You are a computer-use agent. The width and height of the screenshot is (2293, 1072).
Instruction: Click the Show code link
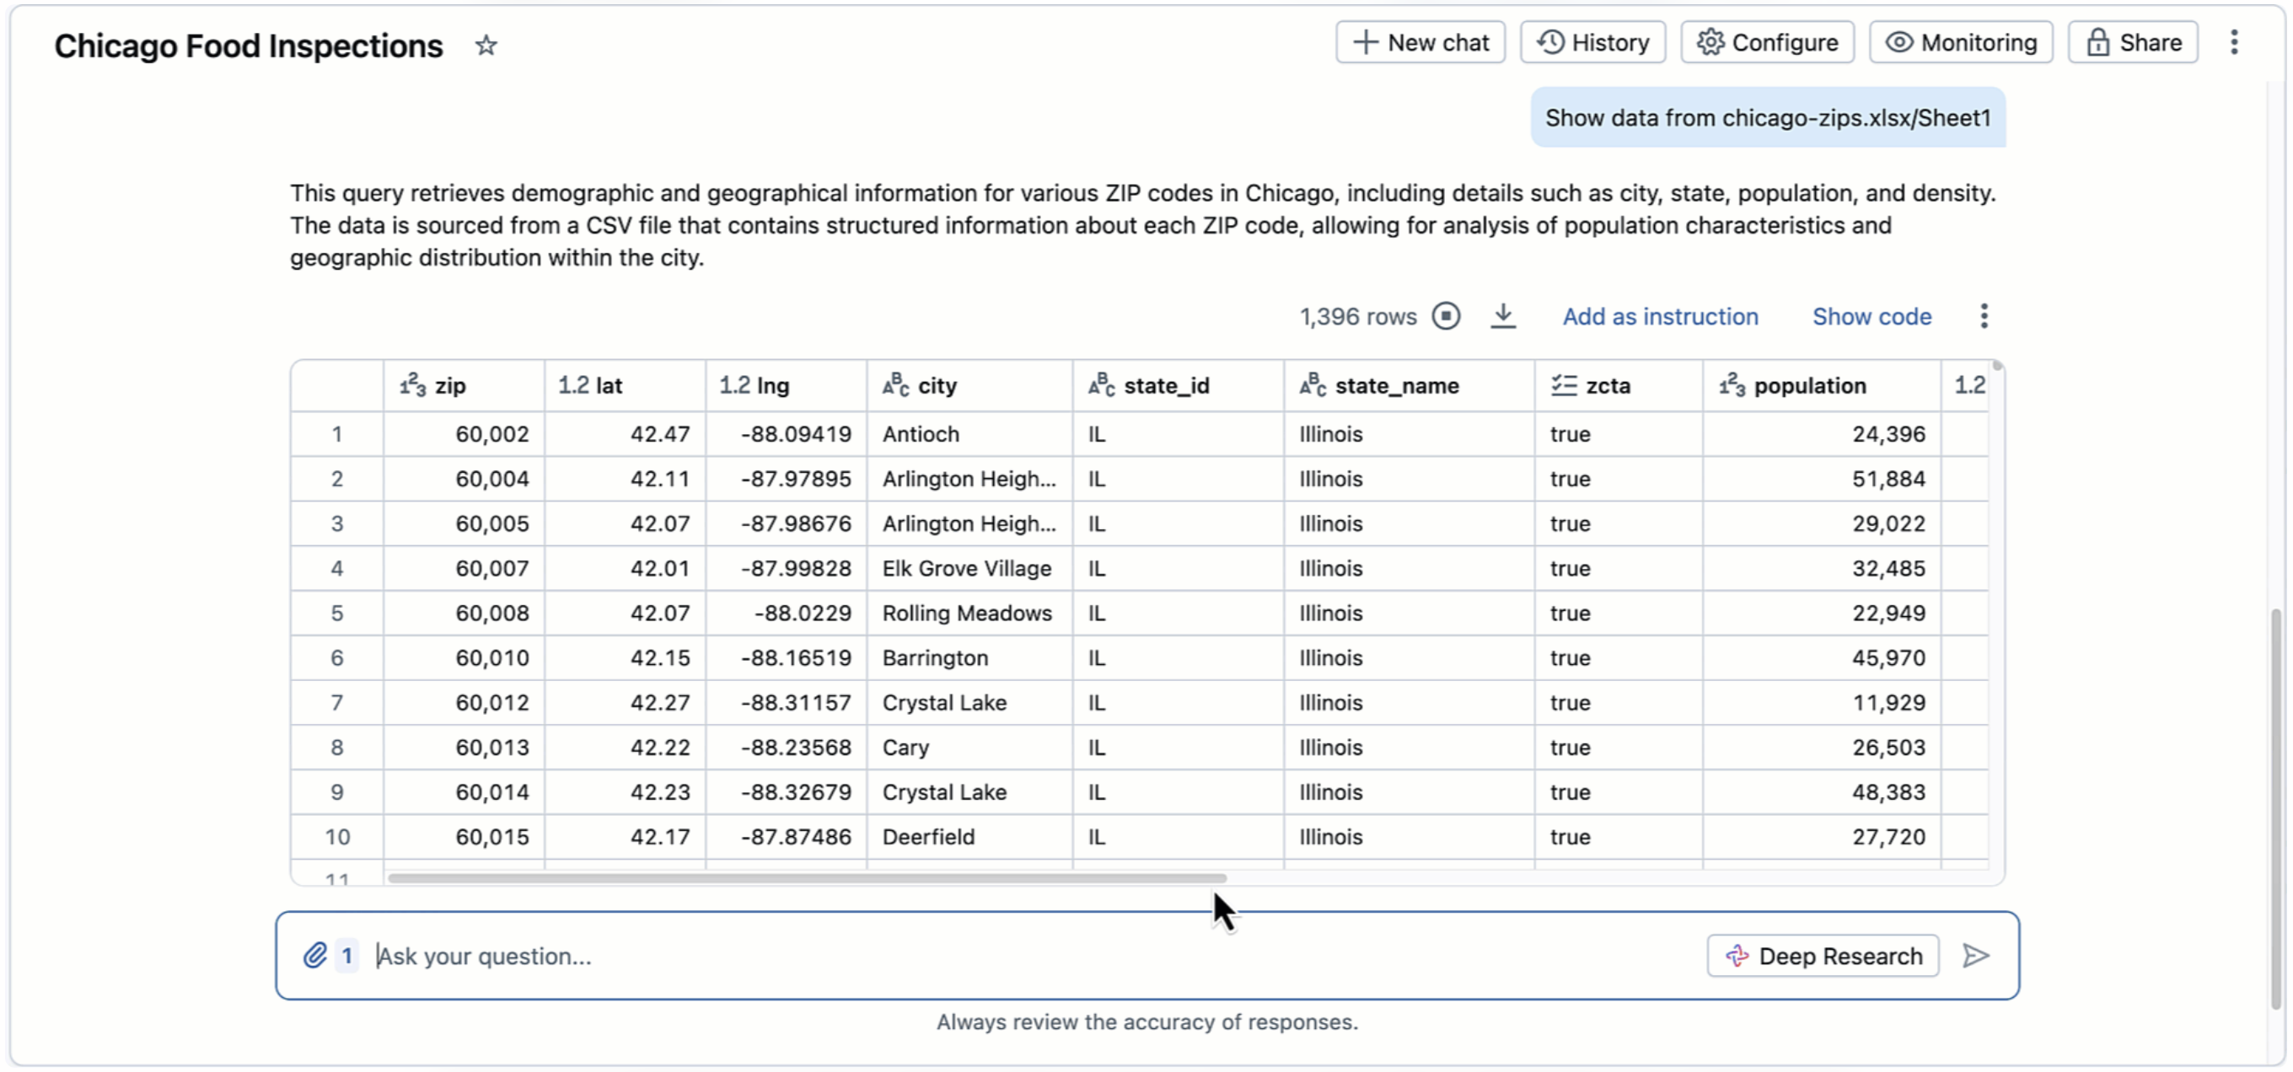click(1872, 317)
